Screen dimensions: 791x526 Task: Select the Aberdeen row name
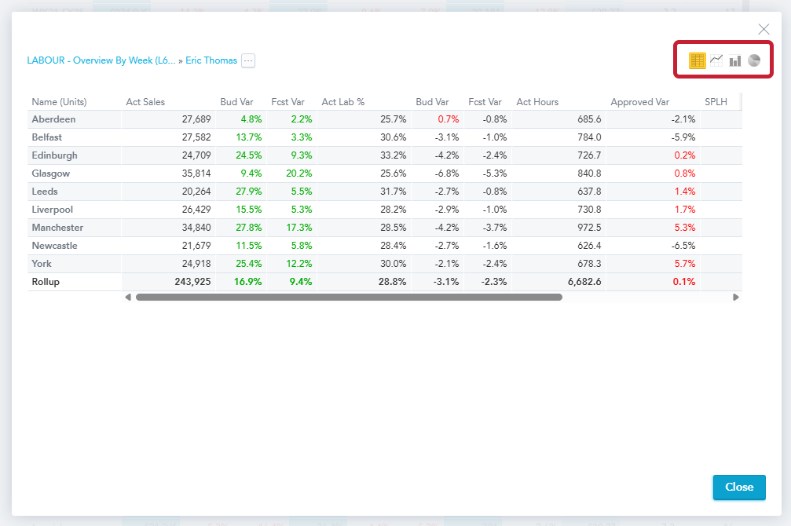tap(53, 119)
